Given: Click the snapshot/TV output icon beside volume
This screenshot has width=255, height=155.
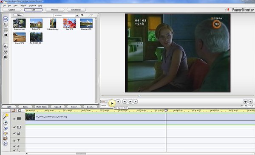Looking at the screenshot, I should [x=245, y=102].
